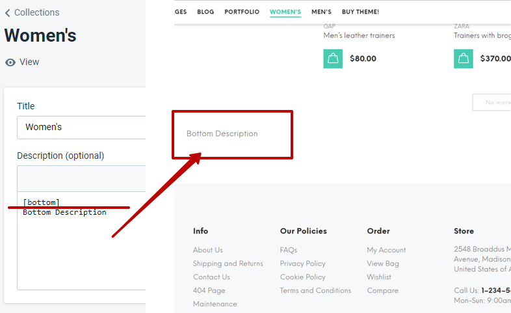
Task: Click the back chevron beside Collections
Action: [8, 12]
